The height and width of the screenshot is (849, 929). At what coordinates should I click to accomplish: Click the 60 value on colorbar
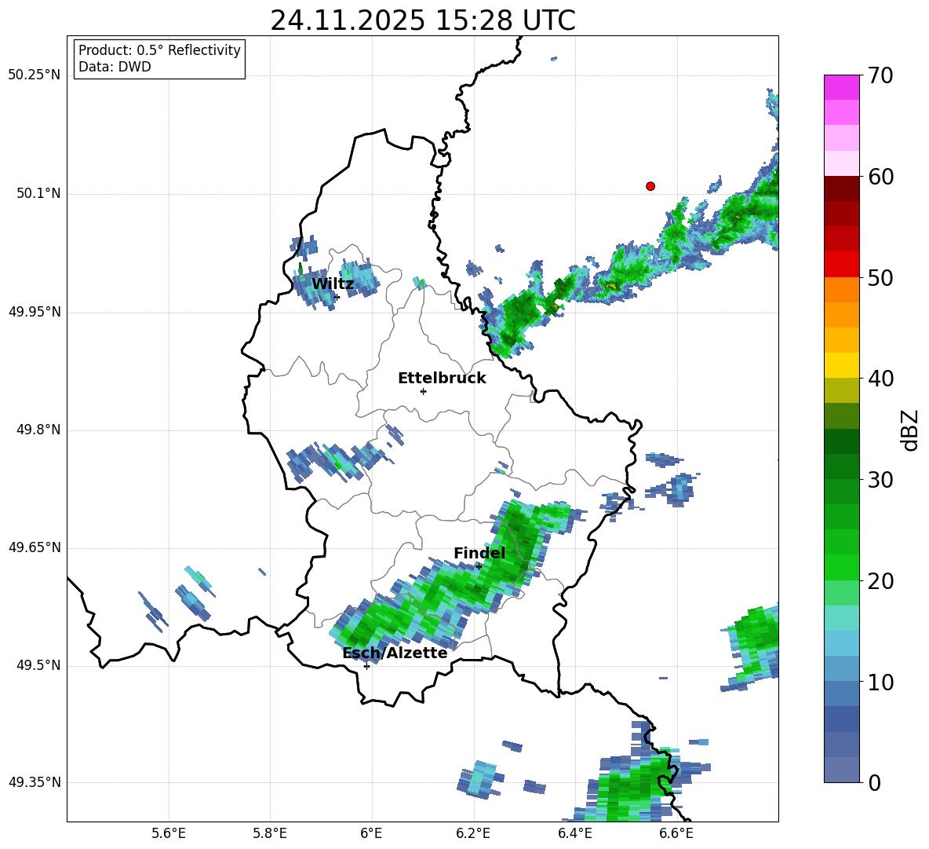880,177
